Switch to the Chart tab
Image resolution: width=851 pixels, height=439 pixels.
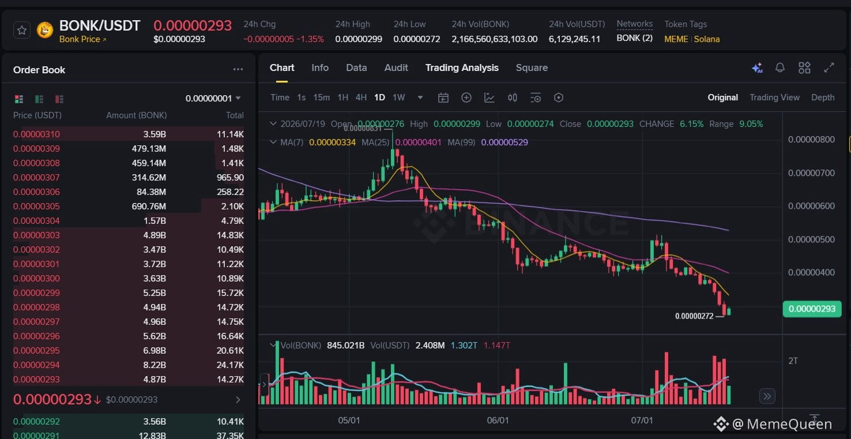(x=282, y=67)
